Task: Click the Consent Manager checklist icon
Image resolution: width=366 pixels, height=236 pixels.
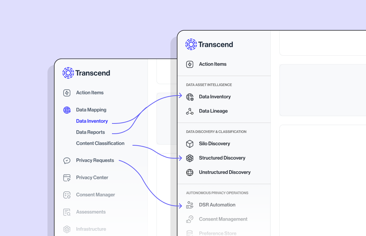Action: [67, 195]
